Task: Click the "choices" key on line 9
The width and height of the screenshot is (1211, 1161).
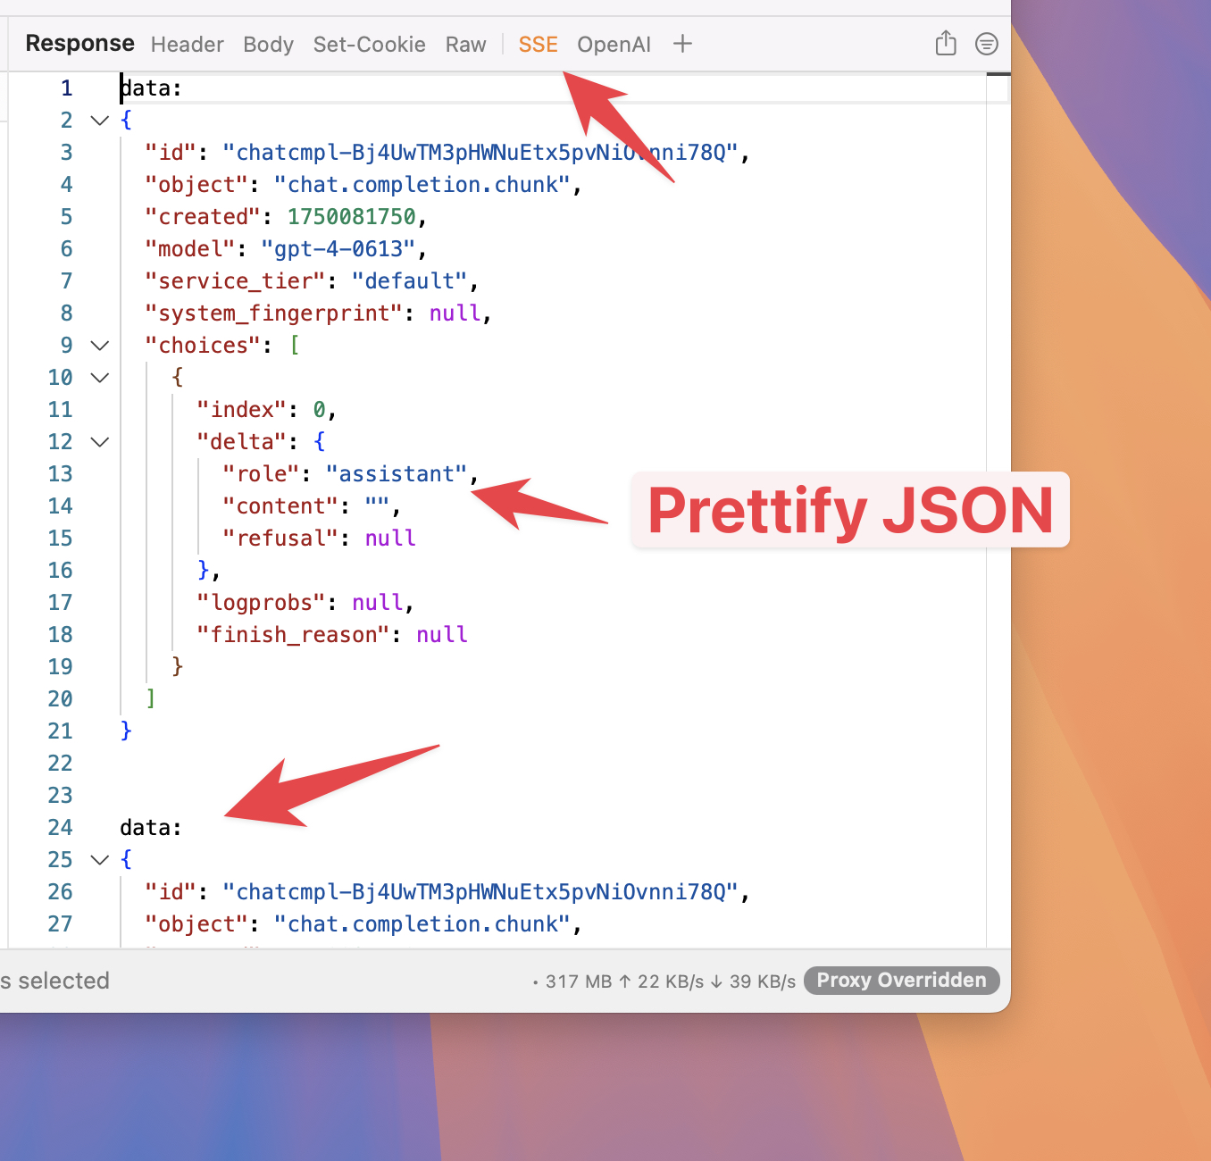Action: (x=203, y=346)
